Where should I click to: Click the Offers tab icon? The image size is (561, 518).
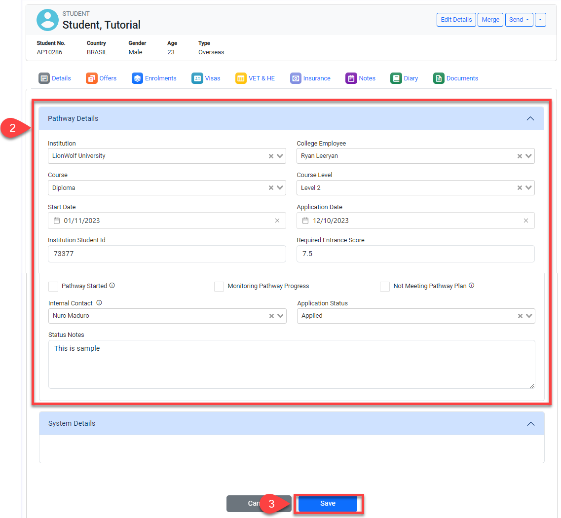91,78
